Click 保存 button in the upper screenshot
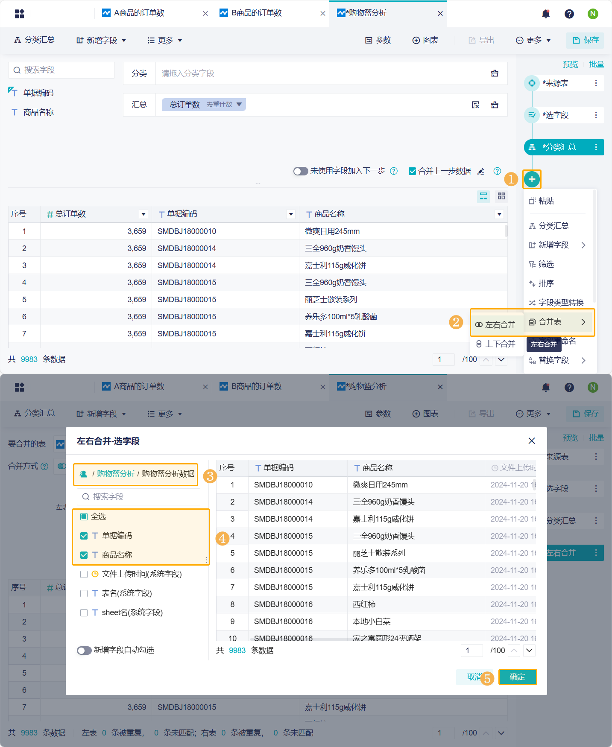The height and width of the screenshot is (747, 612). coord(586,40)
